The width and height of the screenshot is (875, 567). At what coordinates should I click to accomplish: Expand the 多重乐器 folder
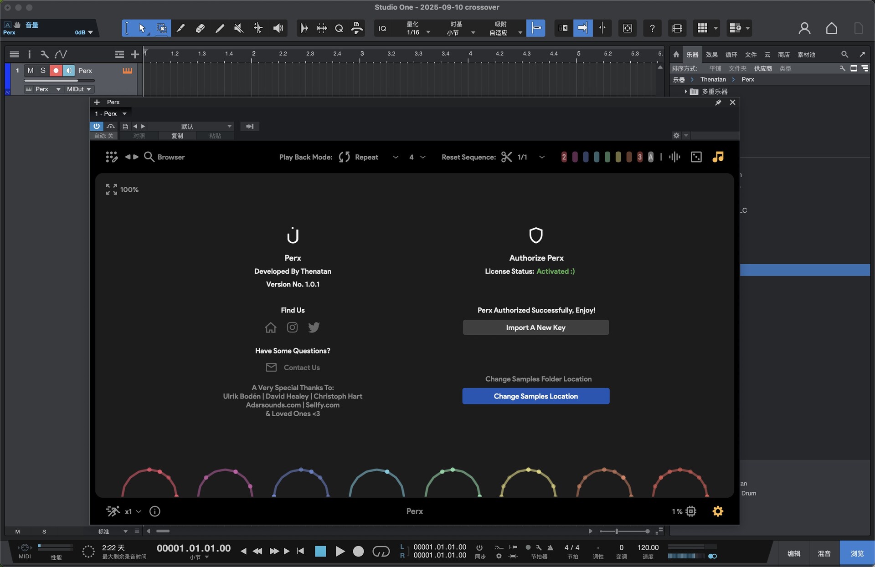685,92
